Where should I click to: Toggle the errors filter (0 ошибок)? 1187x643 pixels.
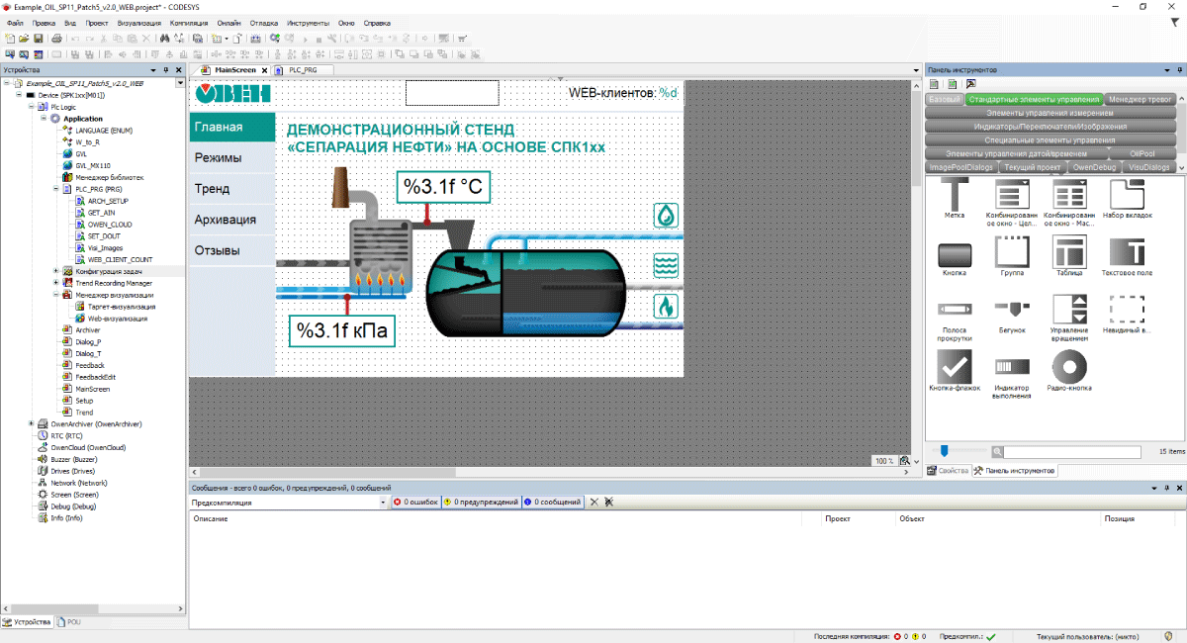point(415,503)
